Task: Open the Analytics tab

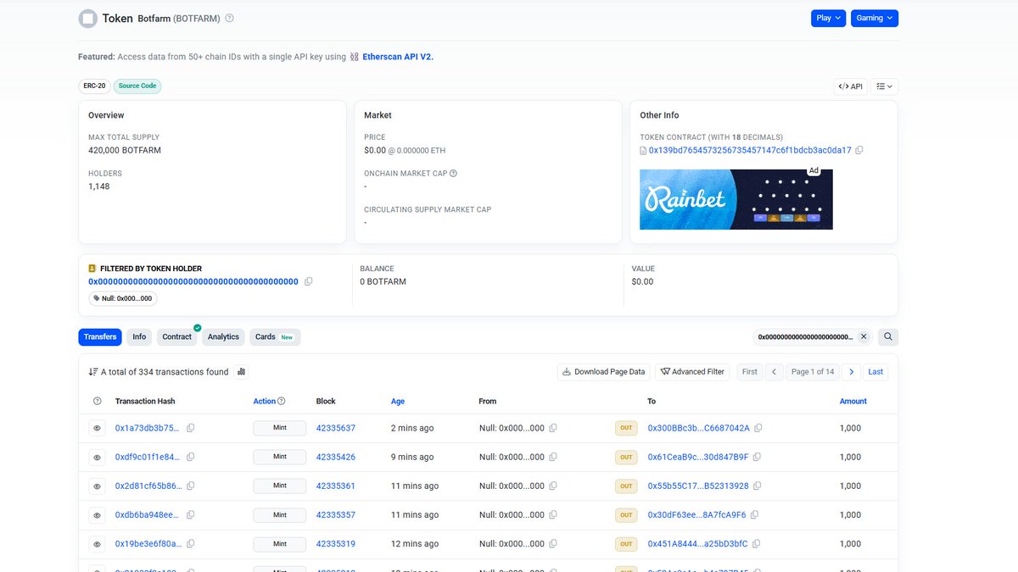Action: click(223, 336)
